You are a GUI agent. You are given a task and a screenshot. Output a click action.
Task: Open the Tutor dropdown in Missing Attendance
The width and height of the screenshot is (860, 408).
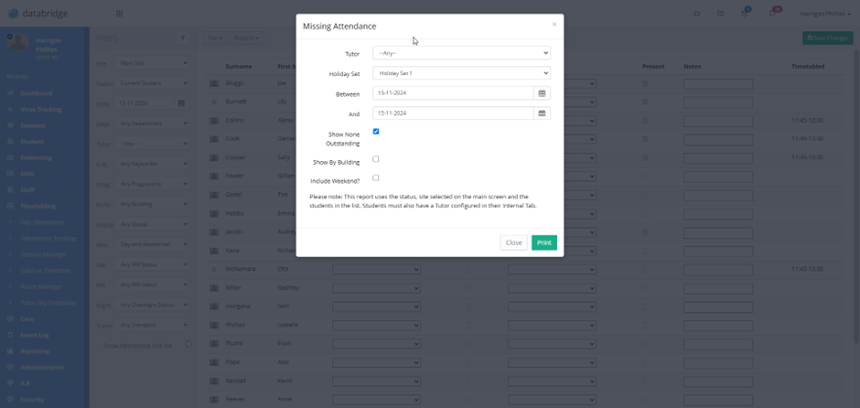click(461, 53)
